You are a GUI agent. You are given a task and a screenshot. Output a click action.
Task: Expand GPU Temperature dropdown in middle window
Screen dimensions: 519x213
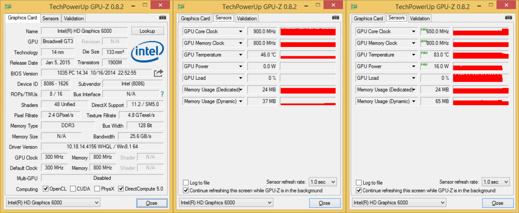(240, 55)
